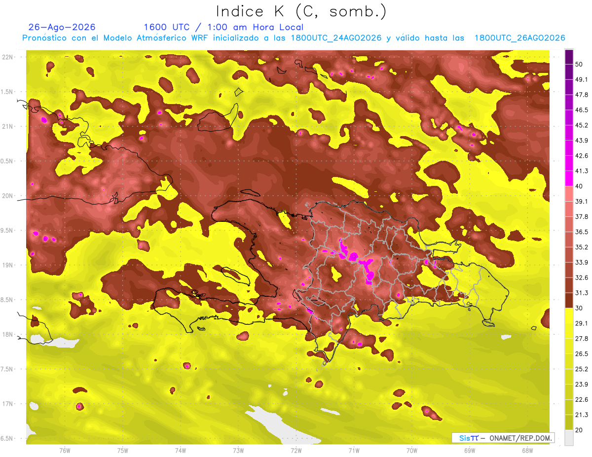Click the "41.3" legend value

581,171
